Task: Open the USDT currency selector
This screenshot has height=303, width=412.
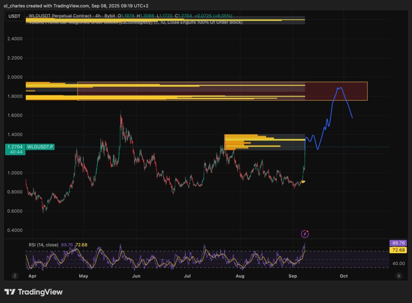Action: (x=15, y=16)
